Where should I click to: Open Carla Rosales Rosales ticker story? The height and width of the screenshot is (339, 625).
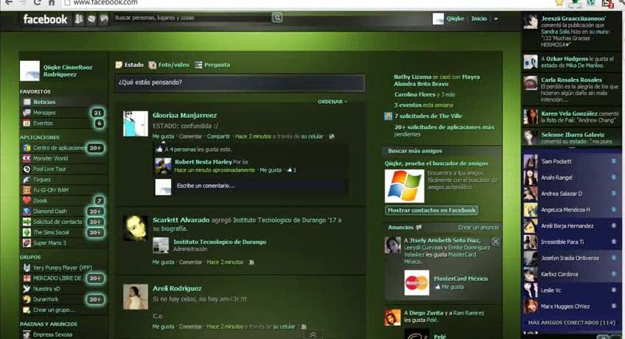click(571, 89)
